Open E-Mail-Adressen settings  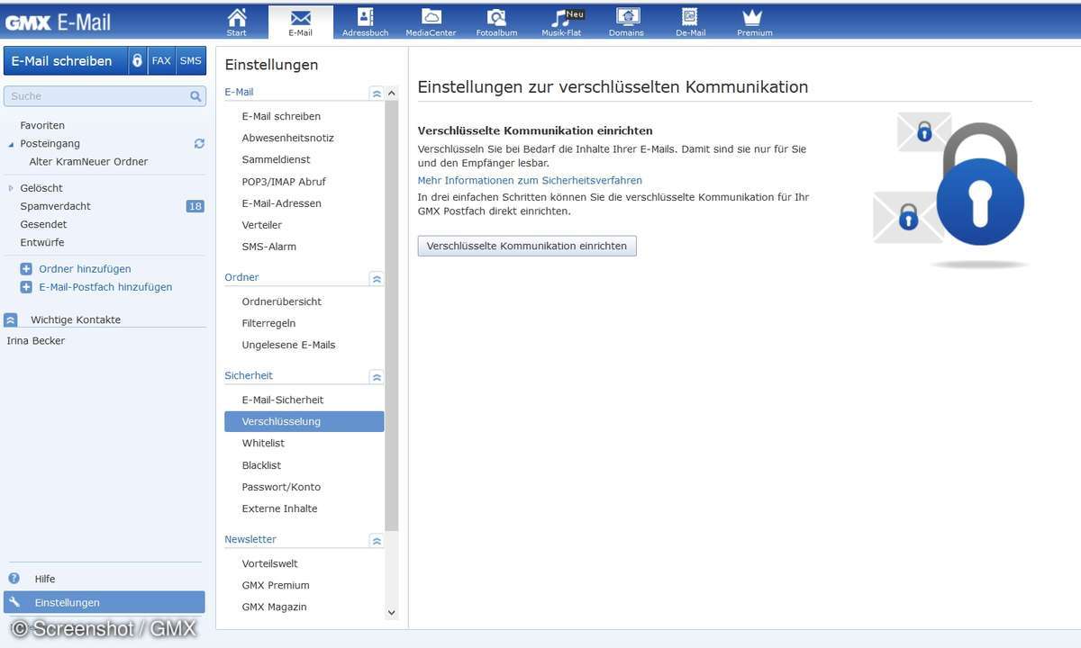281,203
